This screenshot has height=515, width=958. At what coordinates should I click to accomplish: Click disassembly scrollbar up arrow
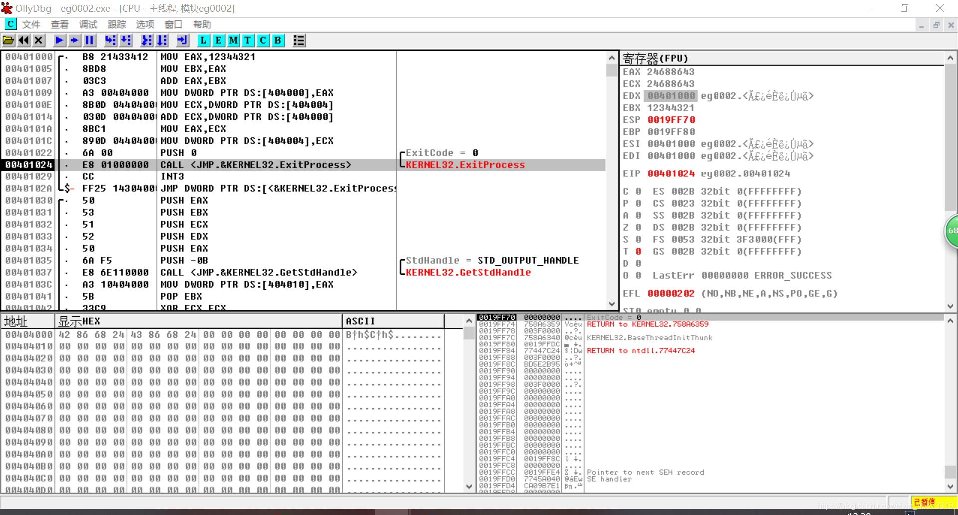(x=612, y=58)
